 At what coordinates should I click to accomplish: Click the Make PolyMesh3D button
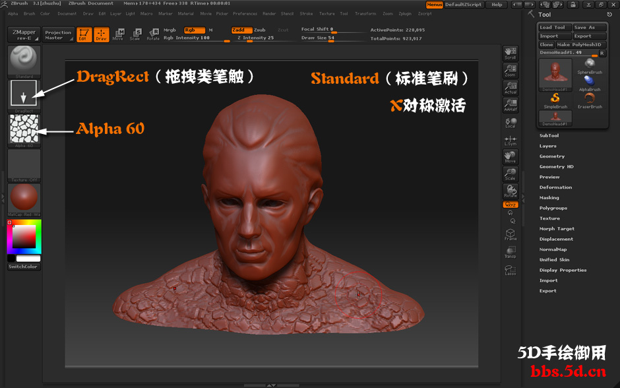581,45
